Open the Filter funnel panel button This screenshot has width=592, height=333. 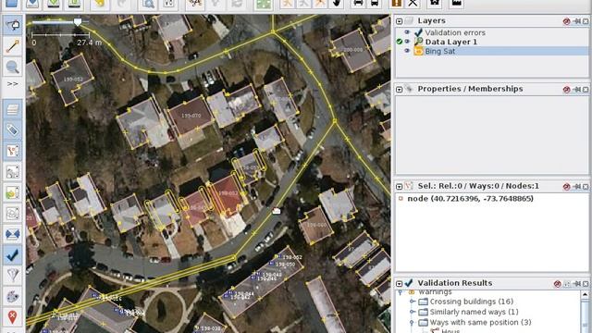click(12, 276)
